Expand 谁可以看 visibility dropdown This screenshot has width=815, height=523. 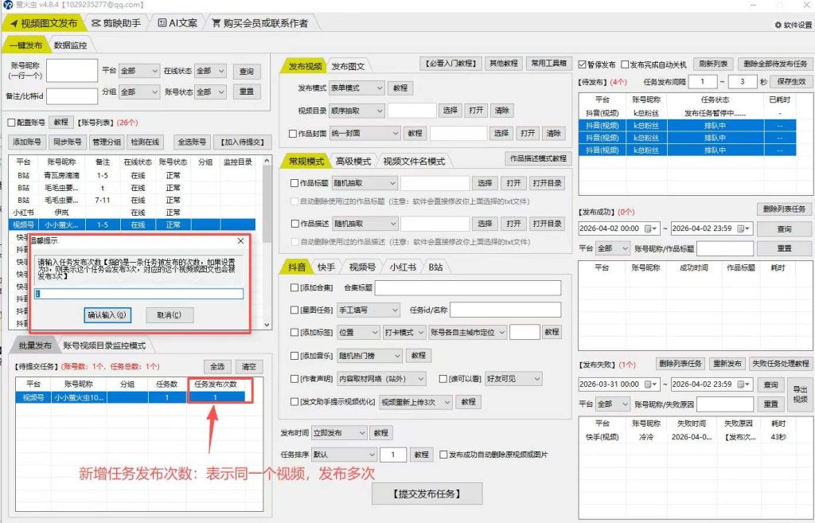click(513, 379)
